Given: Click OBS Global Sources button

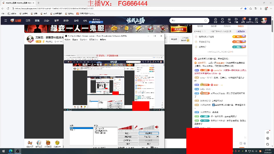Looking at the screenshot, I should [x=128, y=140].
